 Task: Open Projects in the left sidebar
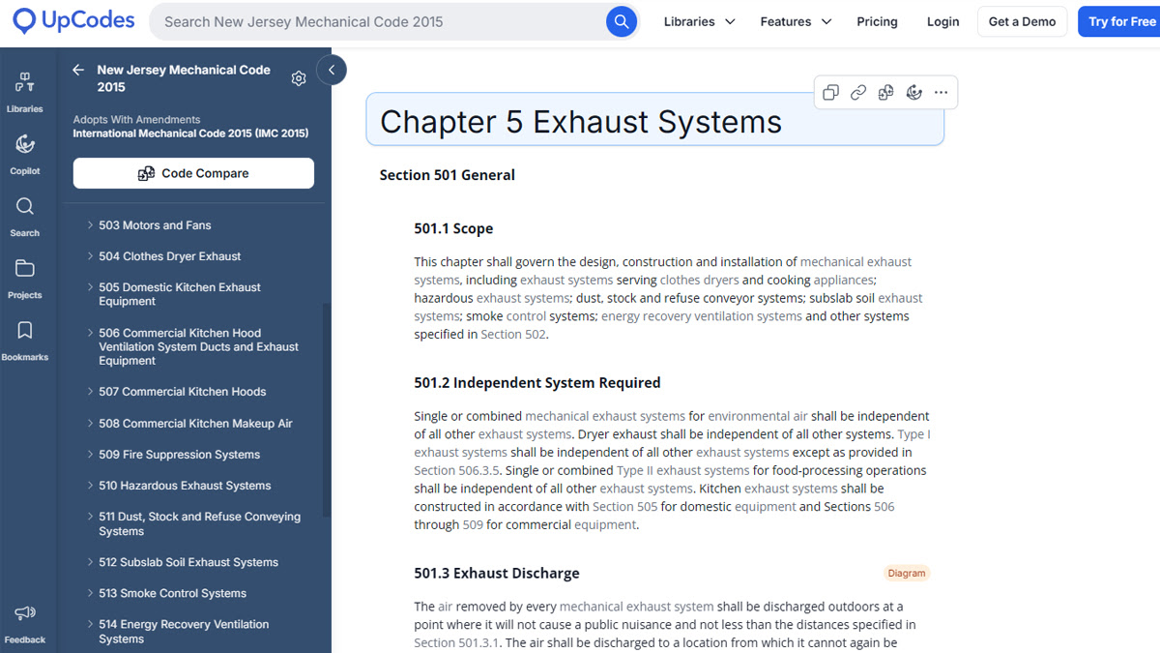[x=25, y=279]
